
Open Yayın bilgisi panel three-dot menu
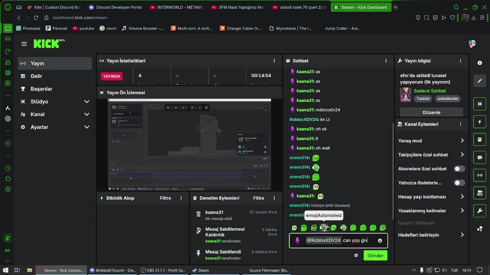(x=461, y=61)
